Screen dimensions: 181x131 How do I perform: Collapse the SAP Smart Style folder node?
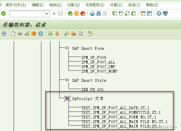(x=67, y=80)
